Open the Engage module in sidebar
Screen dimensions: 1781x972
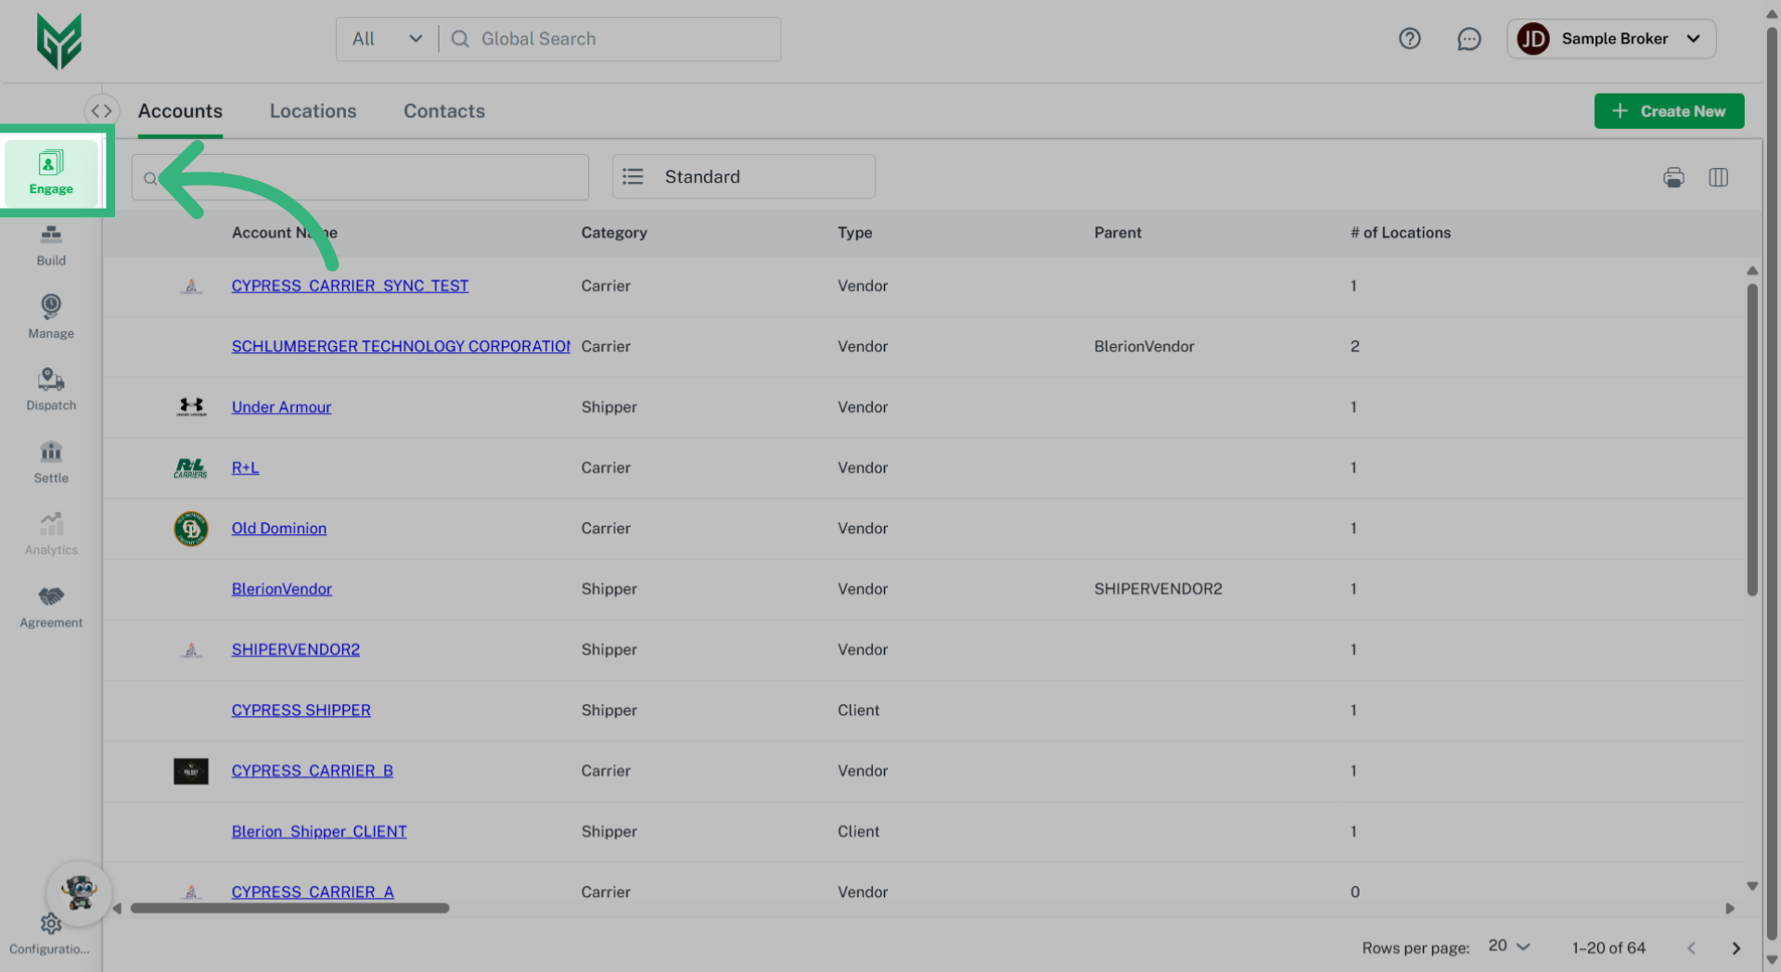pos(51,173)
